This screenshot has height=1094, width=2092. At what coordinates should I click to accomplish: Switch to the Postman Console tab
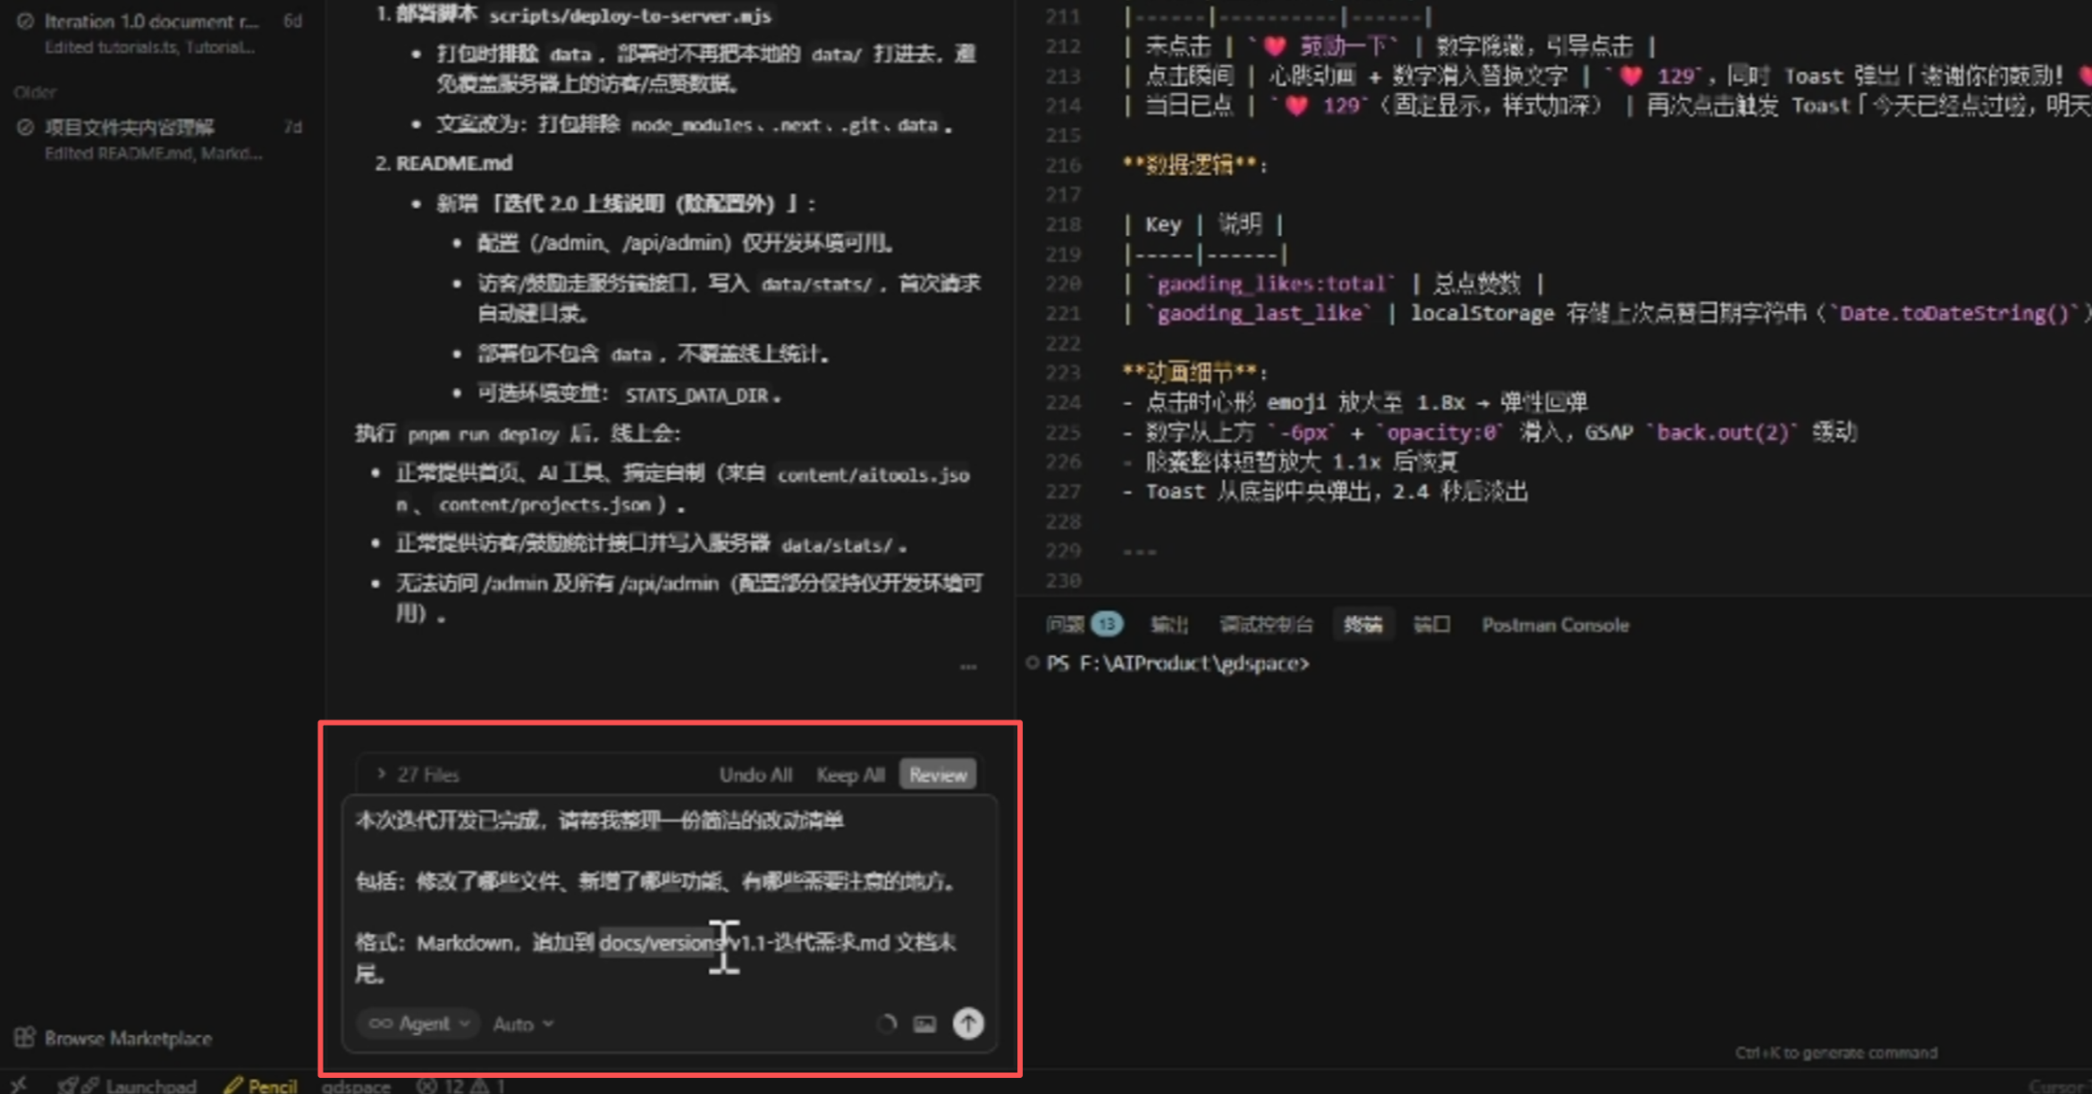tap(1555, 625)
